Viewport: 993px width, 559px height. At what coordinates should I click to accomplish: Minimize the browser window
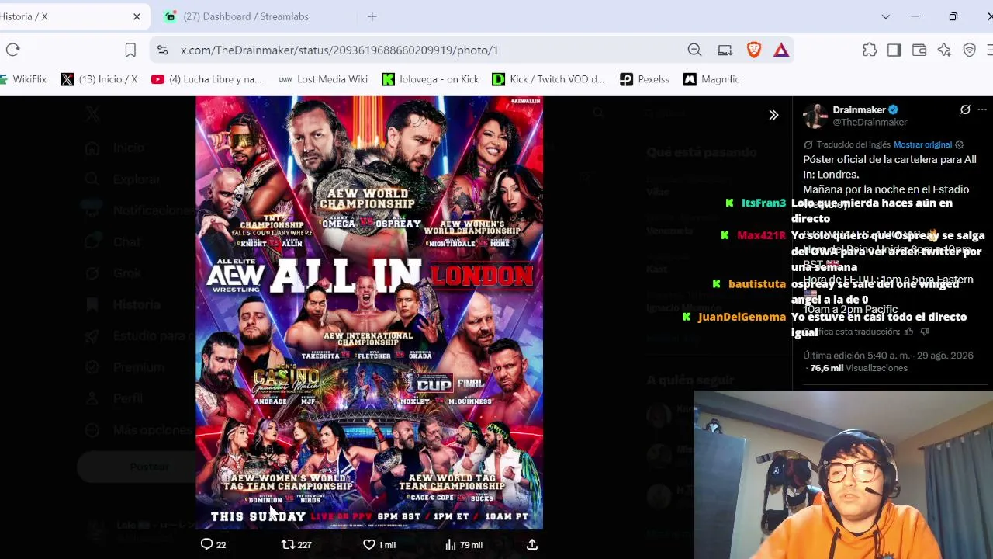tap(915, 16)
